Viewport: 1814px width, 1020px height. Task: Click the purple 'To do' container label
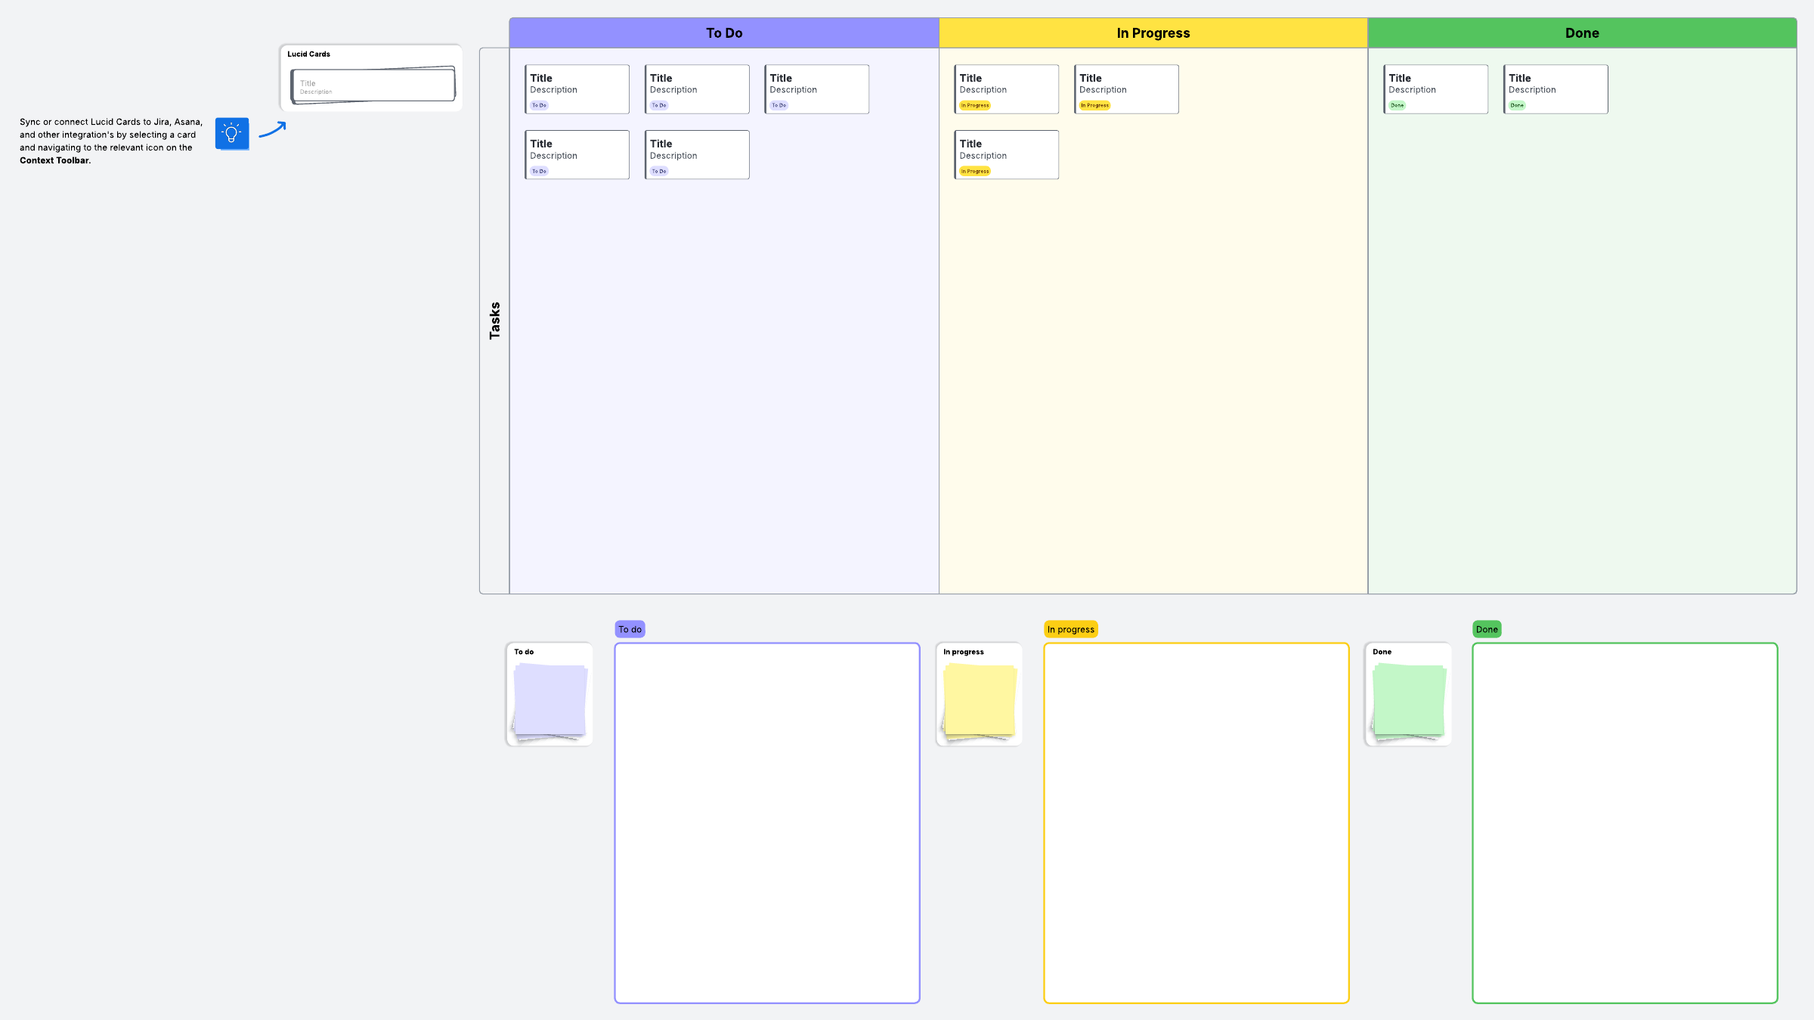tap(630, 629)
